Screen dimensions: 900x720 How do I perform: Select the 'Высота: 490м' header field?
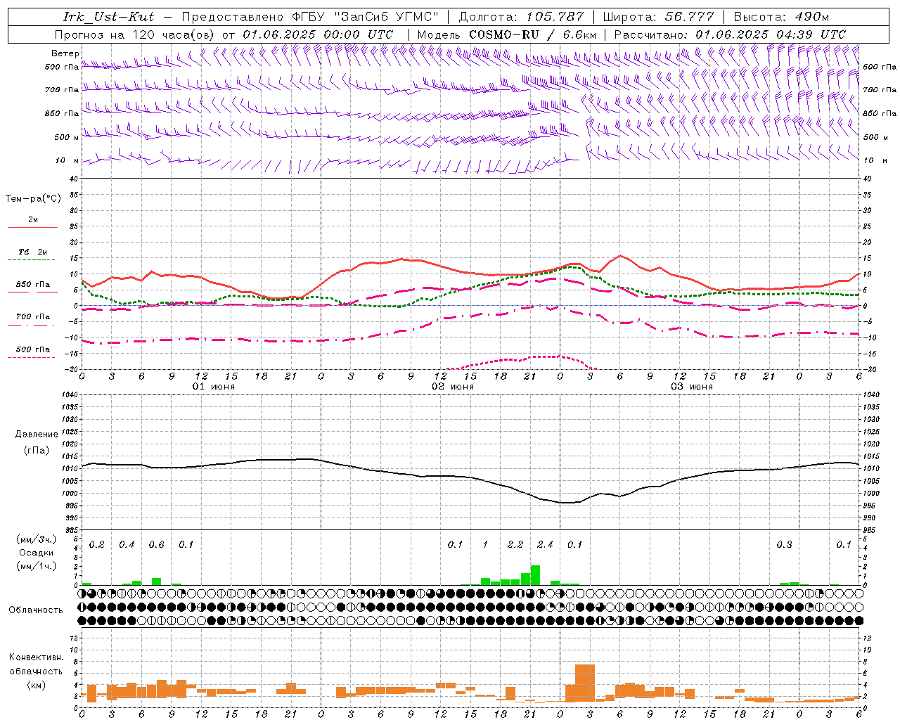[x=781, y=17]
